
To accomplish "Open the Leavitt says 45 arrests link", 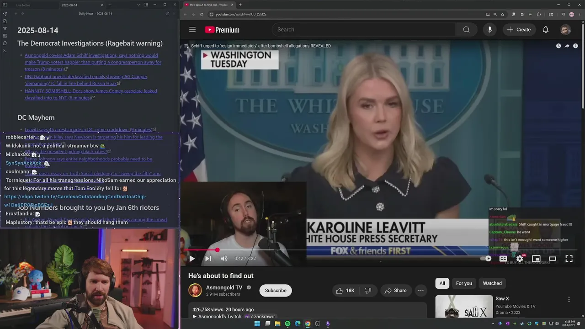I will click(x=89, y=130).
